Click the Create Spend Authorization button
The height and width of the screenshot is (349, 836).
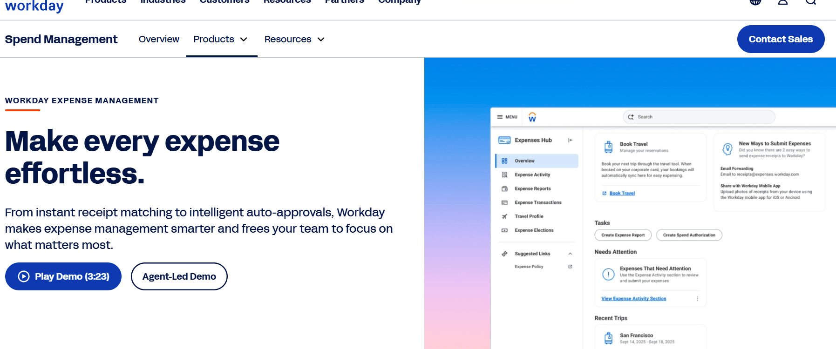pos(689,235)
